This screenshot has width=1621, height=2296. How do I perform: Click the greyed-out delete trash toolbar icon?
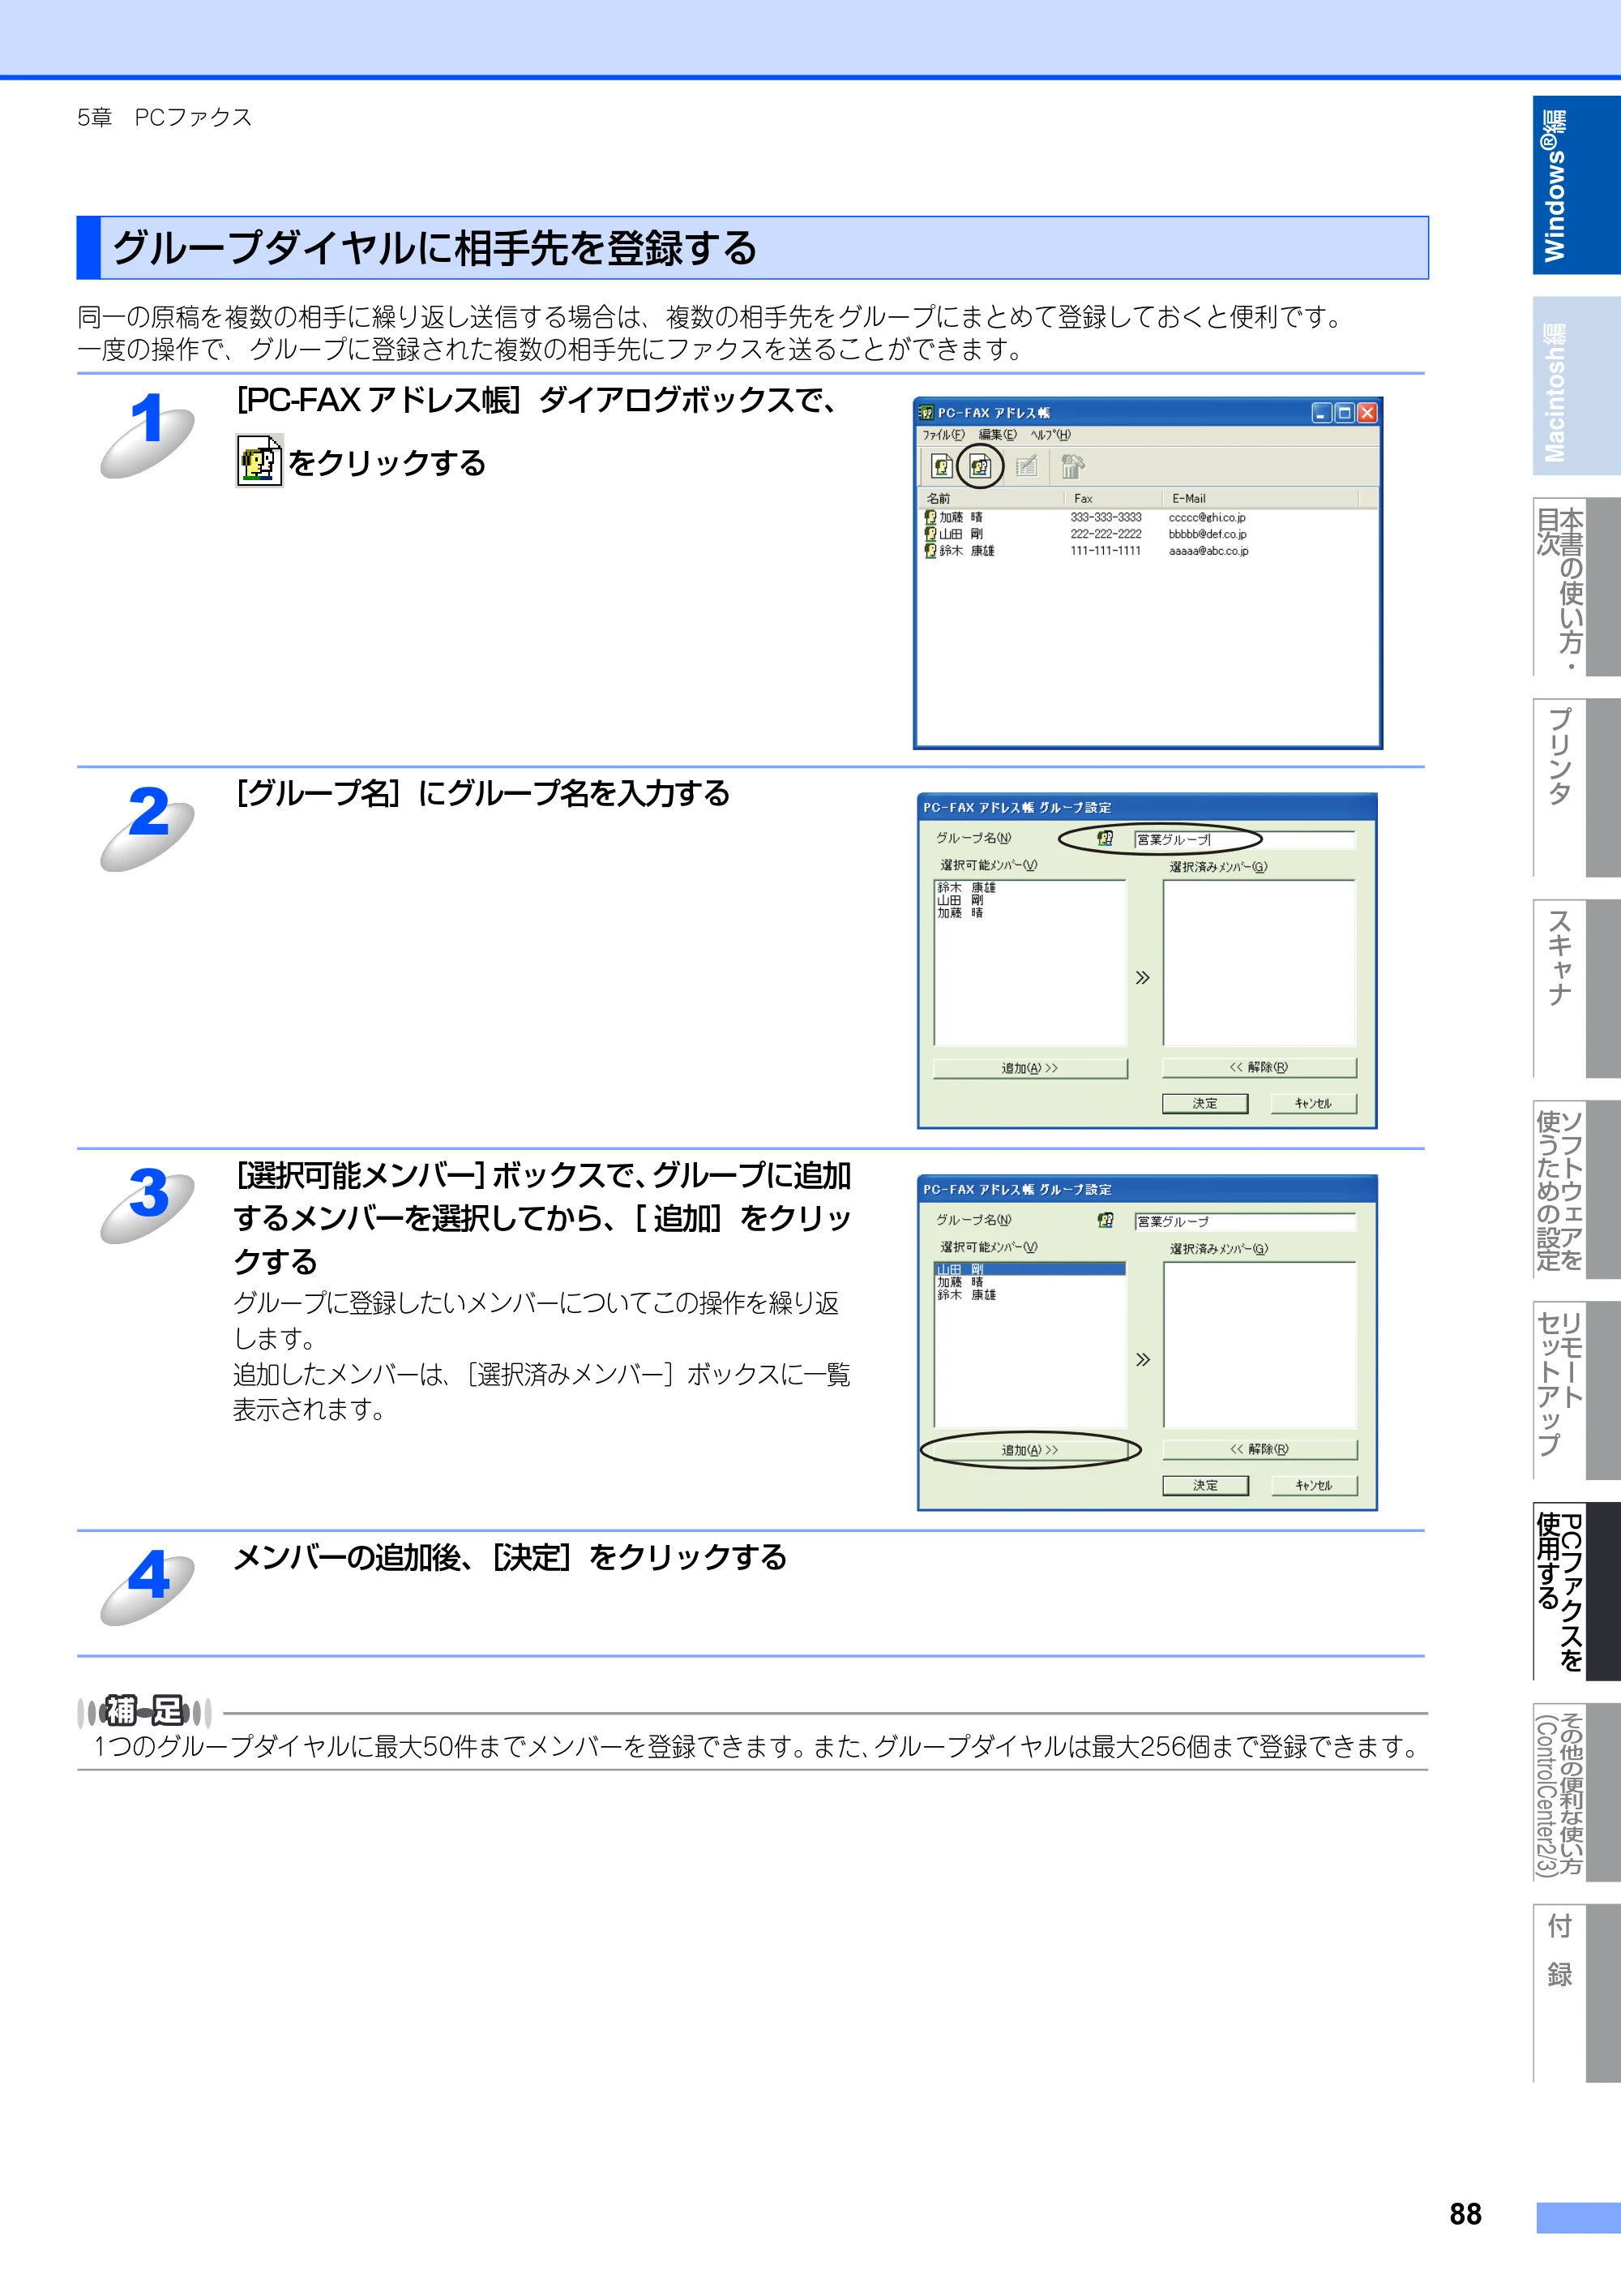pos(1072,466)
